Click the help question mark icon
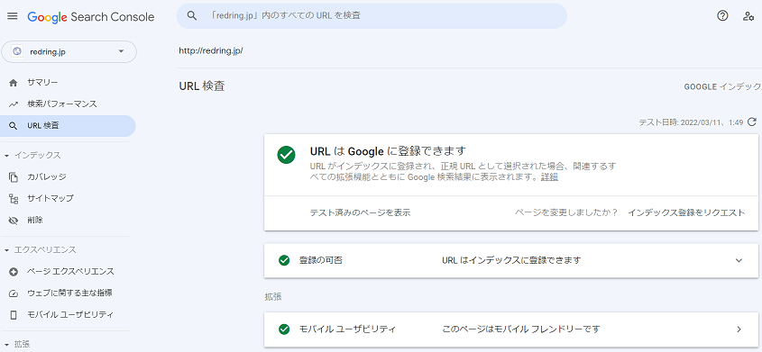 (x=722, y=16)
